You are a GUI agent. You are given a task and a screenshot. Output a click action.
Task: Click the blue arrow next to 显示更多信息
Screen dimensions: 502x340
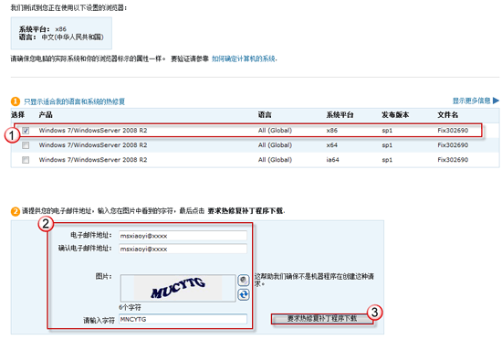[496, 101]
